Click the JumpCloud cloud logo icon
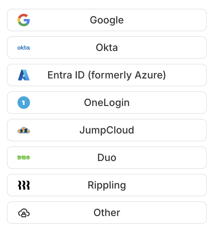 pos(24,130)
